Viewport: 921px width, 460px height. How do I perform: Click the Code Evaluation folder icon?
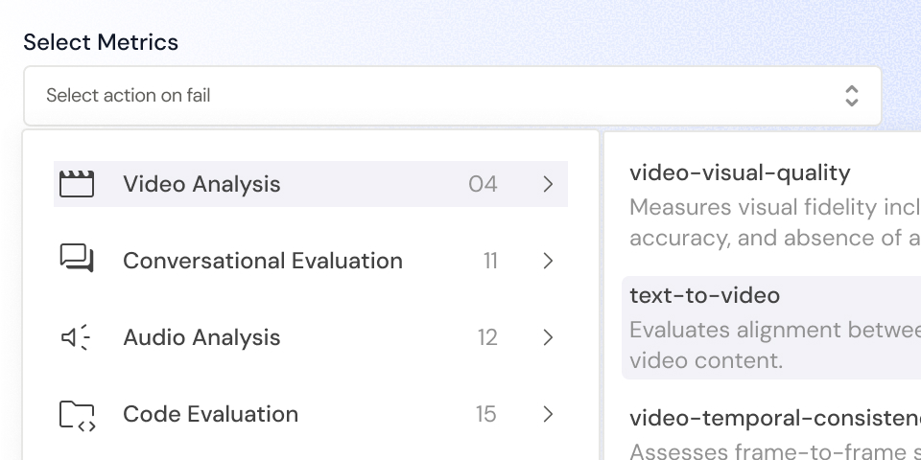click(77, 414)
